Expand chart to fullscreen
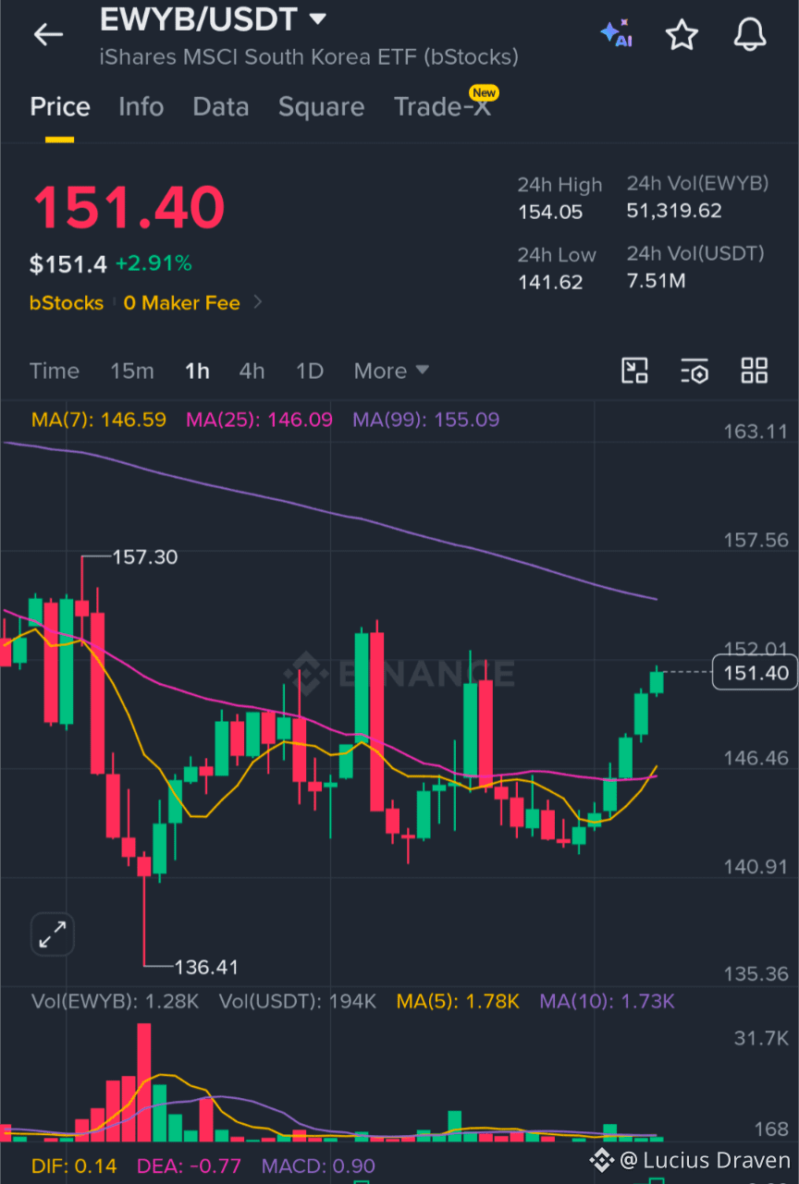The image size is (799, 1184). click(x=52, y=934)
